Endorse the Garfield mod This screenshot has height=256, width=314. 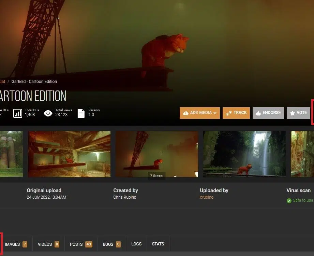[x=268, y=113]
